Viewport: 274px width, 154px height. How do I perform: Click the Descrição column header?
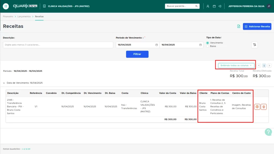(x=13, y=93)
